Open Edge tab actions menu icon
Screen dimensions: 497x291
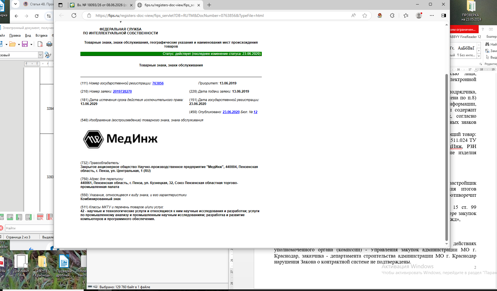60,5
